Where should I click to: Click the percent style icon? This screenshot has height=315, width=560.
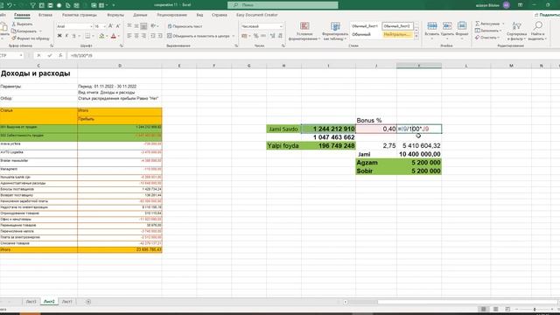point(255,36)
